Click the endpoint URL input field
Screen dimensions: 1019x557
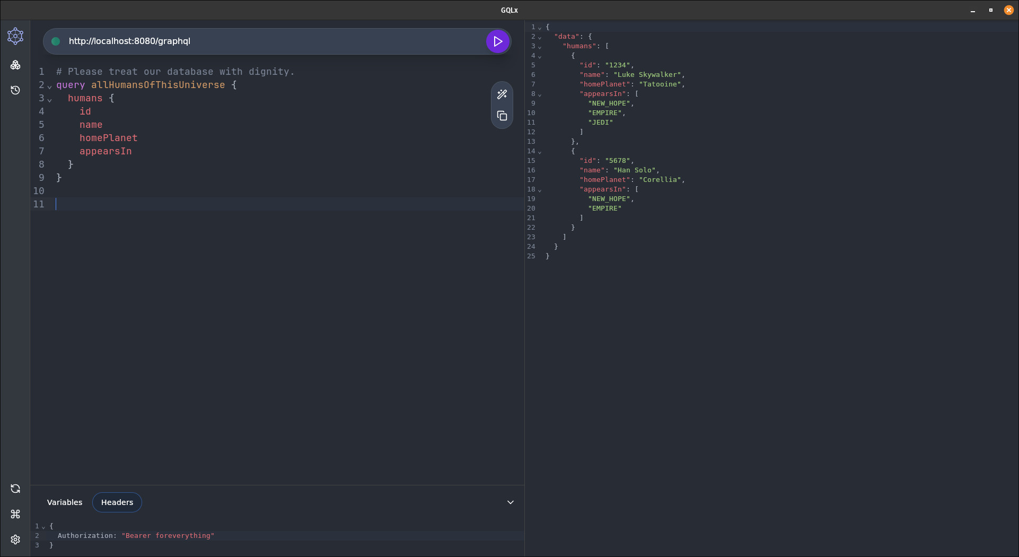(x=265, y=41)
